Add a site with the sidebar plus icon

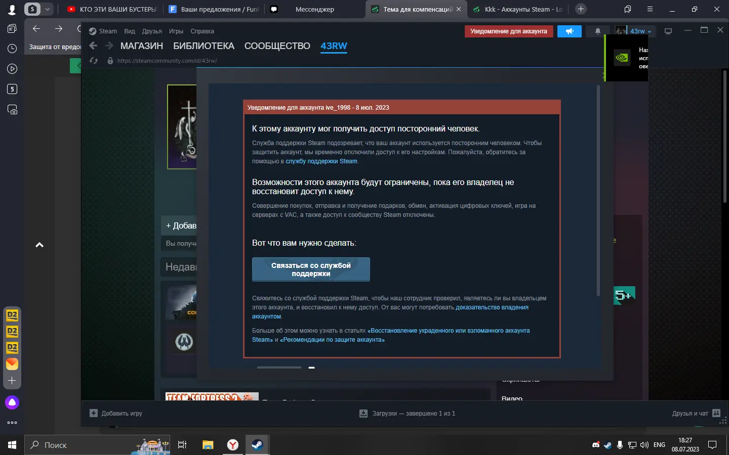point(12,381)
